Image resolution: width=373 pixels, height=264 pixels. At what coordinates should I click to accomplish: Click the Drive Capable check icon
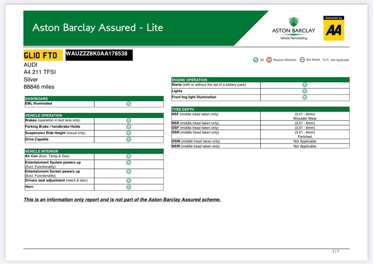[x=129, y=139]
